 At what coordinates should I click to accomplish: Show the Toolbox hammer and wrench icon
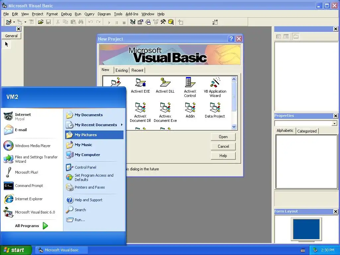click(x=163, y=22)
